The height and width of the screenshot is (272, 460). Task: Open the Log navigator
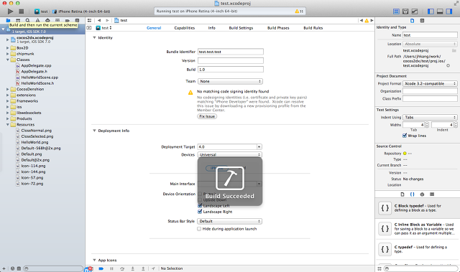(77, 21)
